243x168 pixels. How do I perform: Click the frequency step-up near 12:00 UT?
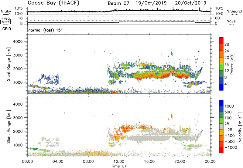click(x=119, y=22)
